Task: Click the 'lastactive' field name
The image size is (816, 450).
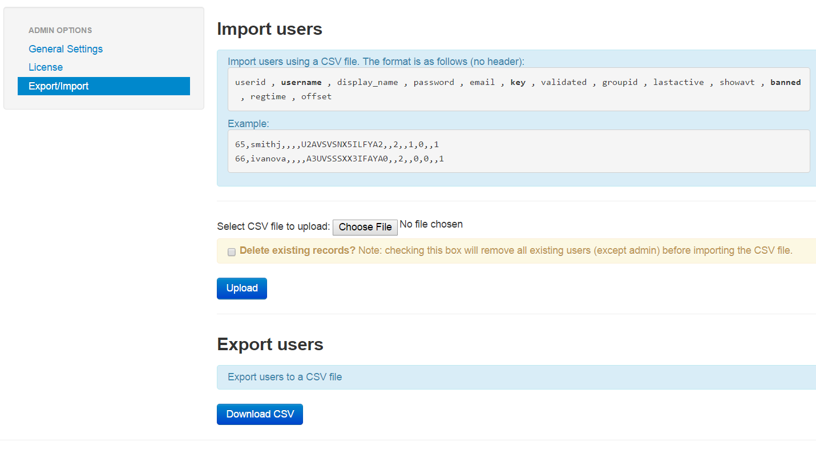Action: point(678,82)
